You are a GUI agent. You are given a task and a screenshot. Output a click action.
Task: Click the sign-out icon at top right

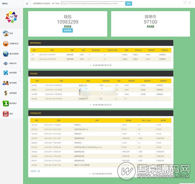pyautogui.click(x=190, y=2)
